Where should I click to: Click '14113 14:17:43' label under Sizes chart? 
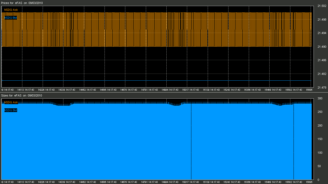coord(26,182)
